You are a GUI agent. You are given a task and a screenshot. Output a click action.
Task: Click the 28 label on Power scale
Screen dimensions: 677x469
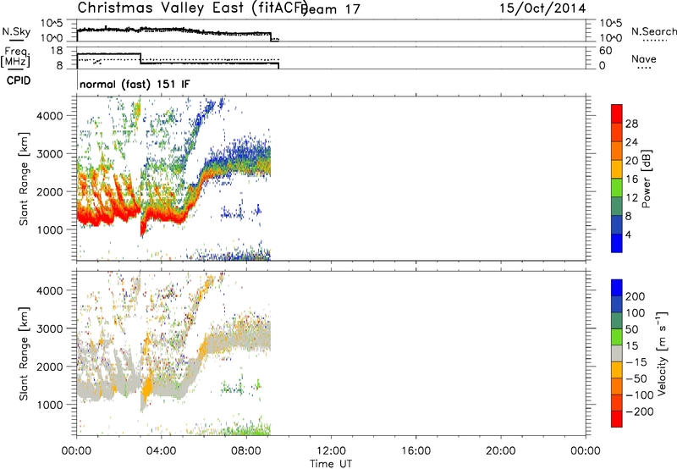pyautogui.click(x=631, y=124)
